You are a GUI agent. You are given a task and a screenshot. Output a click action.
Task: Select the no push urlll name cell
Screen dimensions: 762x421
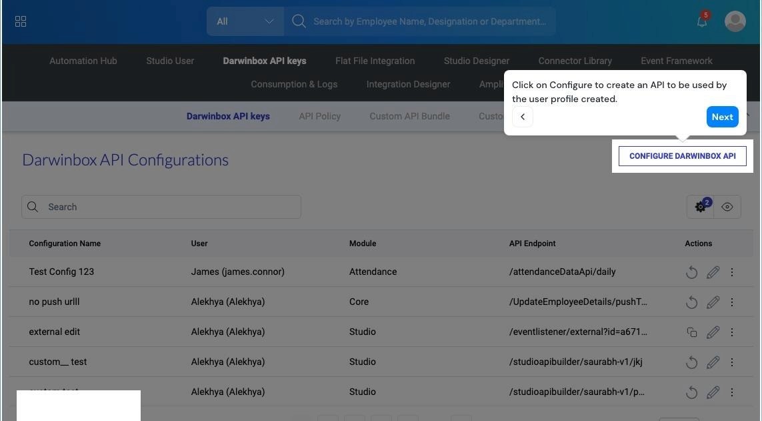click(54, 302)
